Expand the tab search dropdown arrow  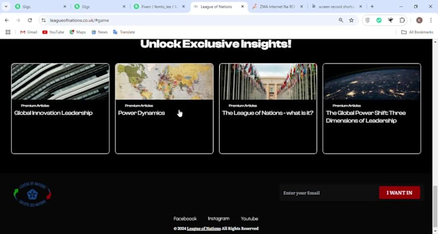pos(6,6)
